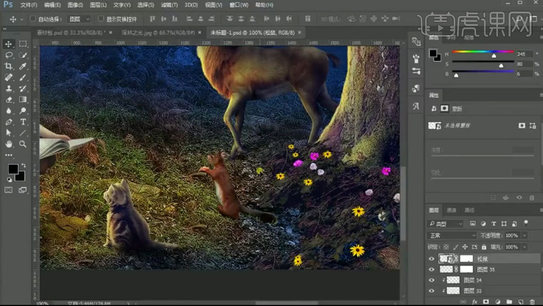Image resolution: width=543 pixels, height=306 pixels.
Task: Click the toolbar foreground color swatch
Action: click(x=13, y=169)
